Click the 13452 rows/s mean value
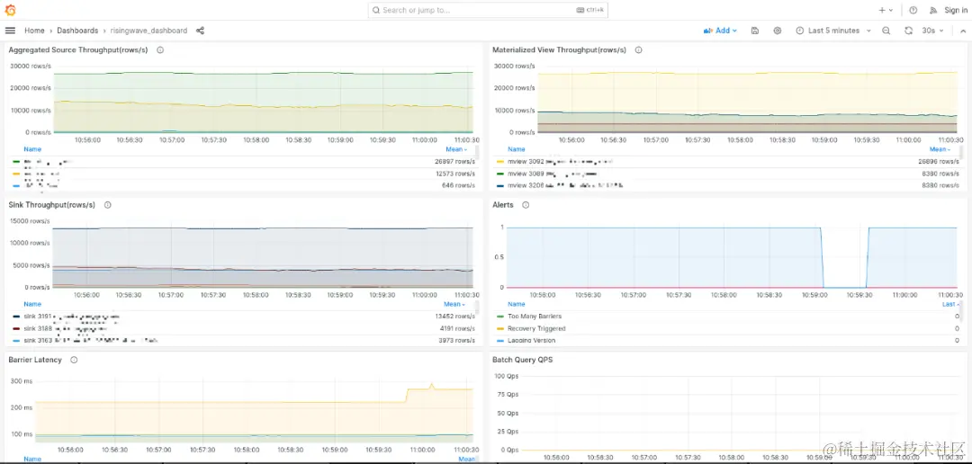 point(455,316)
